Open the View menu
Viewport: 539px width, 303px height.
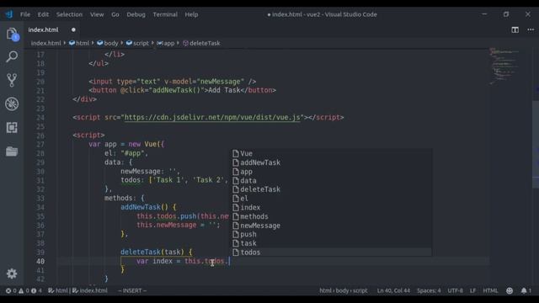97,14
